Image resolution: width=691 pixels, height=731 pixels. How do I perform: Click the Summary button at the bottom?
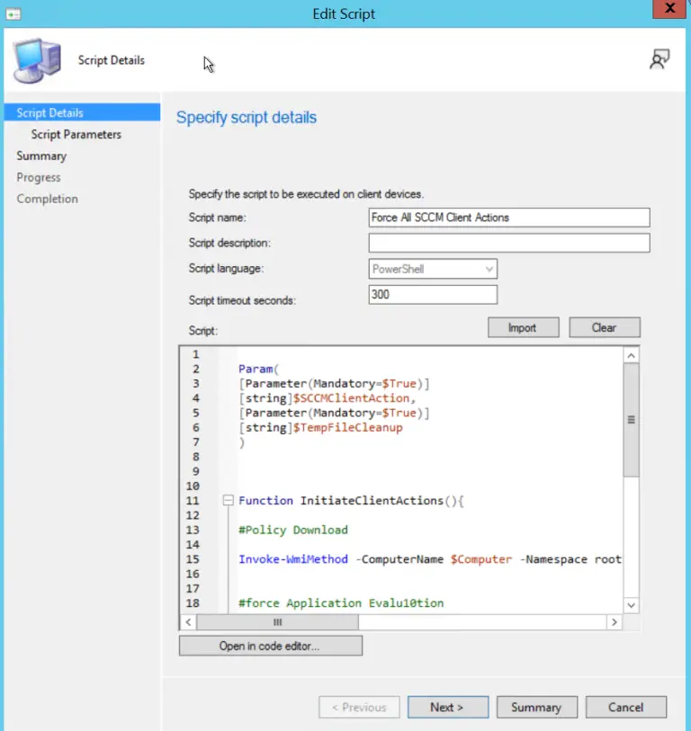pyautogui.click(x=536, y=708)
